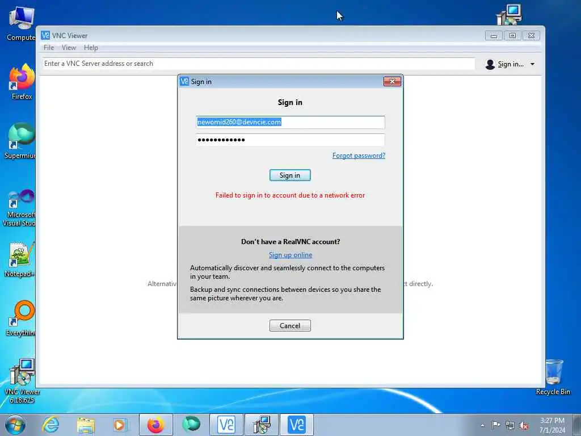Open Windows Explorer from the taskbar

coord(86,425)
